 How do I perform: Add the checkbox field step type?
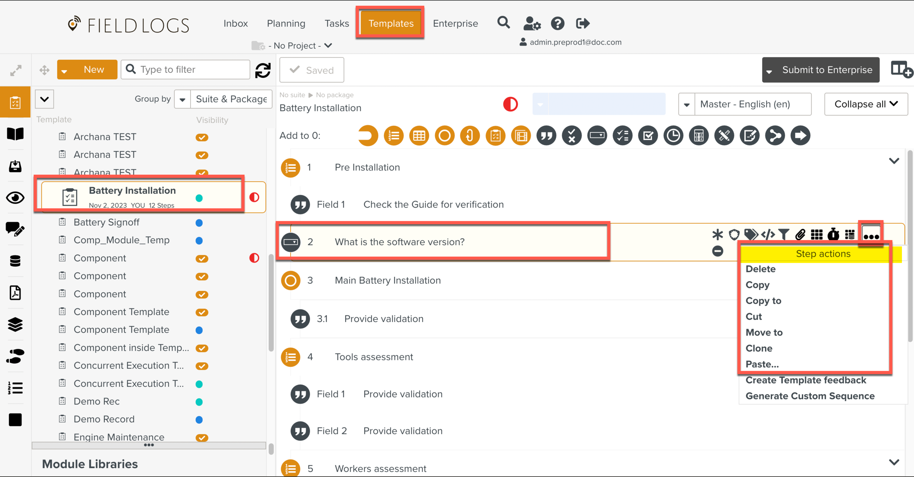[x=648, y=136]
